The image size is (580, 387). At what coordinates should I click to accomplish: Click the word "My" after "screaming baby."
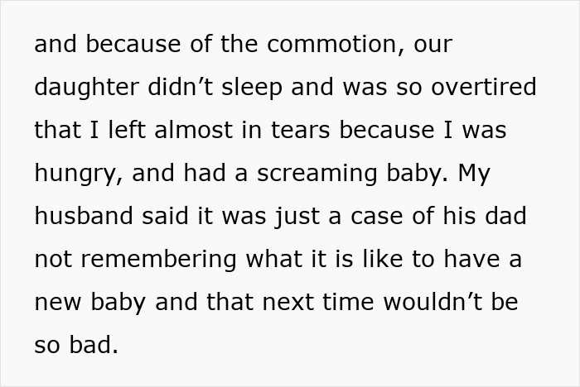pyautogui.click(x=479, y=173)
